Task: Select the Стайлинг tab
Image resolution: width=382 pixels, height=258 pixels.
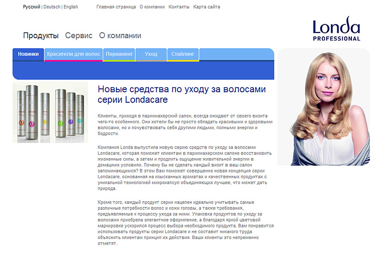Action: pos(183,54)
